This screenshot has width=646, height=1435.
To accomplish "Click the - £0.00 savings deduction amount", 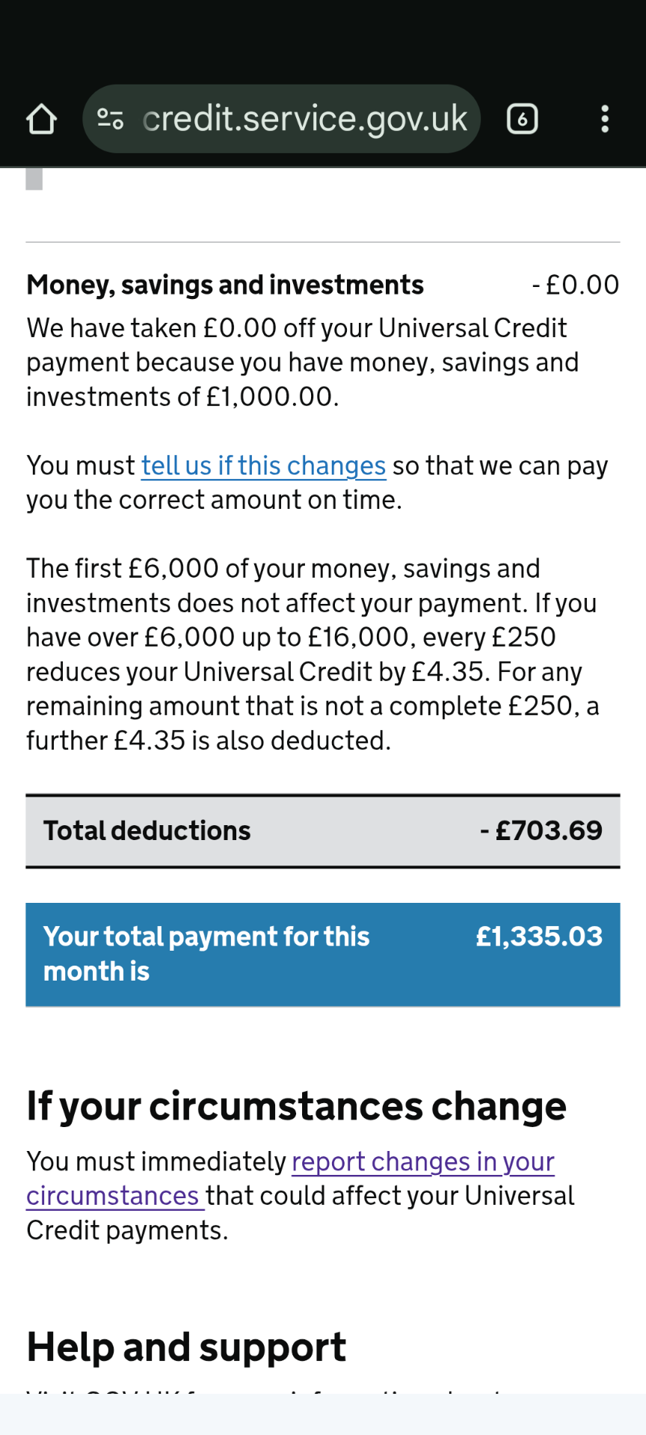I will [575, 285].
